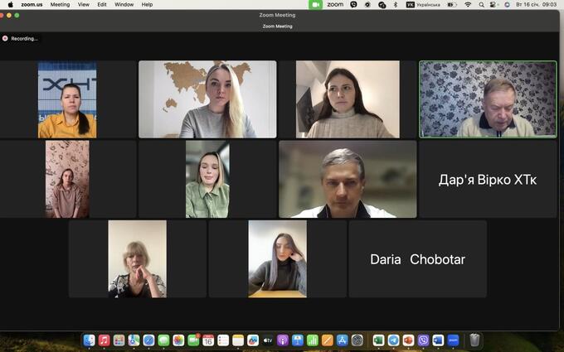The width and height of the screenshot is (564, 352).
Task: Open the View menu
Action: tap(83, 4)
